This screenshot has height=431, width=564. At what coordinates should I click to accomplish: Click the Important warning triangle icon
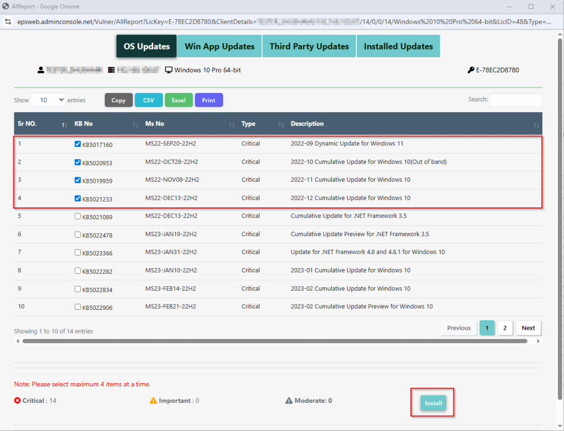coord(153,401)
